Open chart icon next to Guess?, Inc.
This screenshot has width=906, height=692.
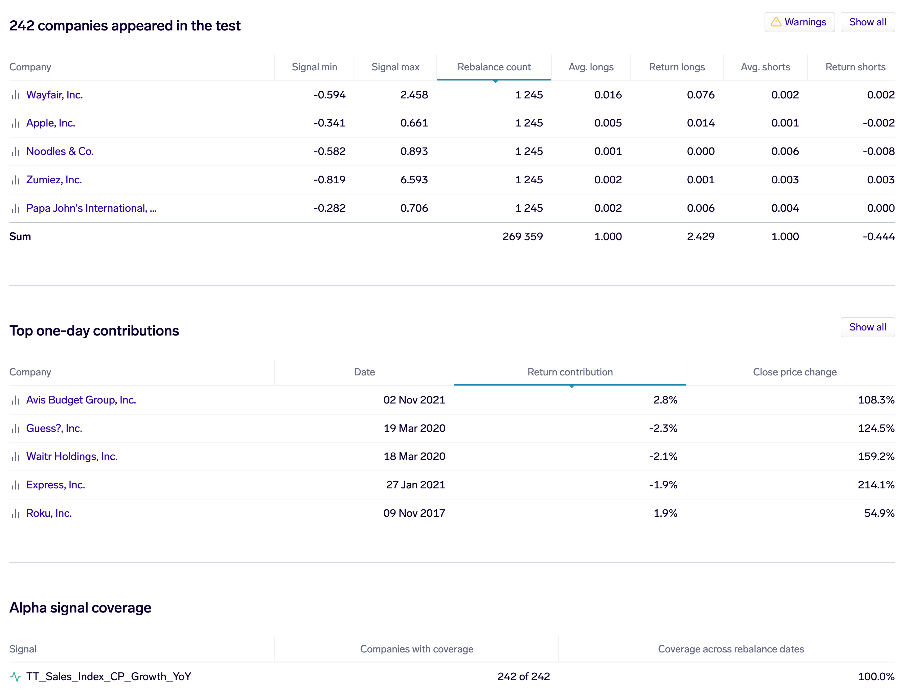click(16, 429)
